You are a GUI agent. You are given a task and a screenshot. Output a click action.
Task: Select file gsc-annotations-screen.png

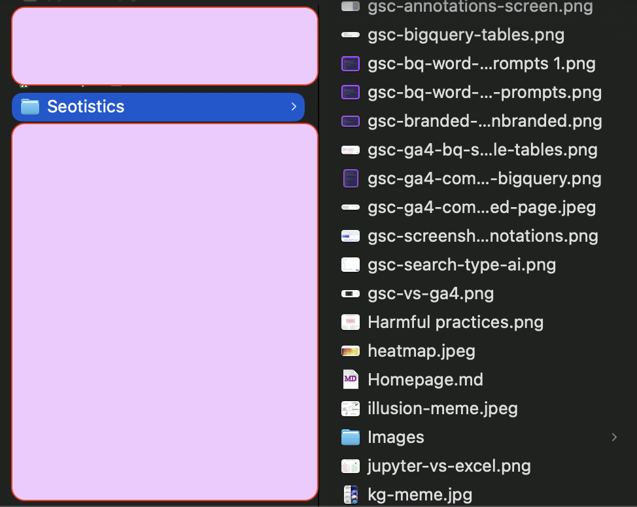(x=480, y=7)
